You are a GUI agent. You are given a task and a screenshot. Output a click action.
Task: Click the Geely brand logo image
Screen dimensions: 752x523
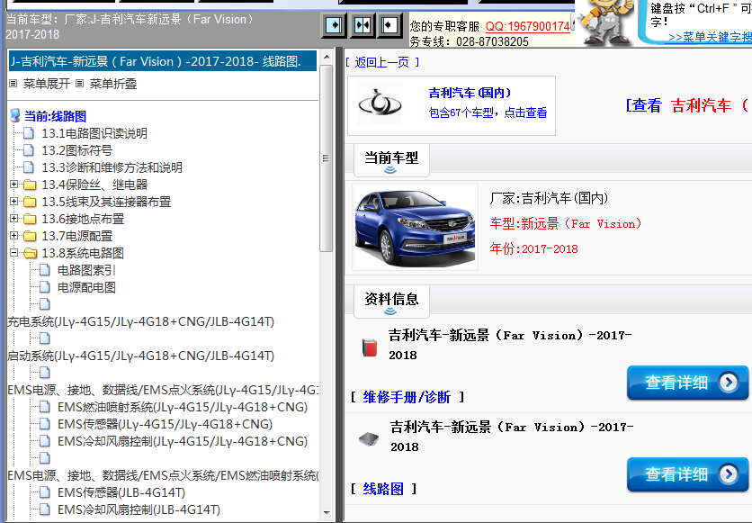[380, 104]
